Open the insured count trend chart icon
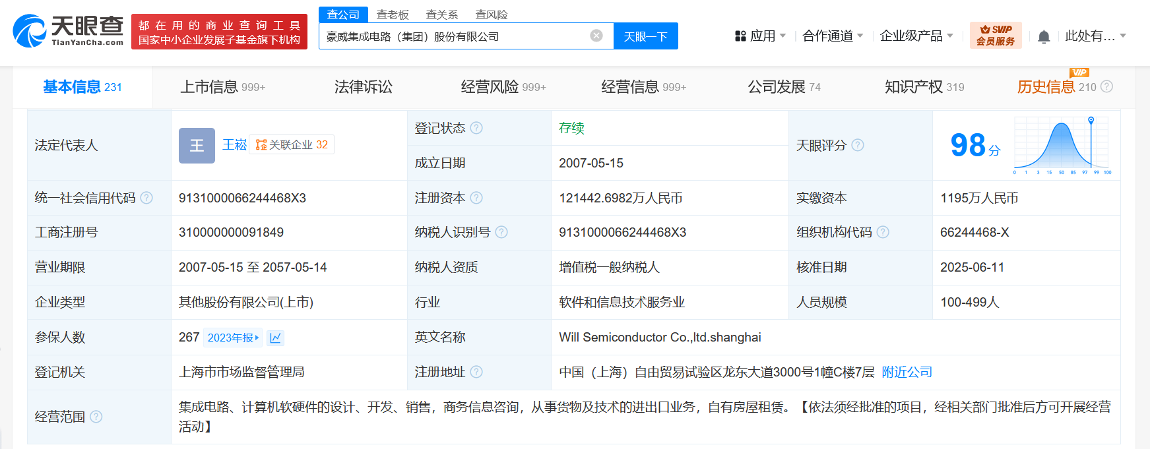Viewport: 1150px width, 449px height. click(276, 338)
